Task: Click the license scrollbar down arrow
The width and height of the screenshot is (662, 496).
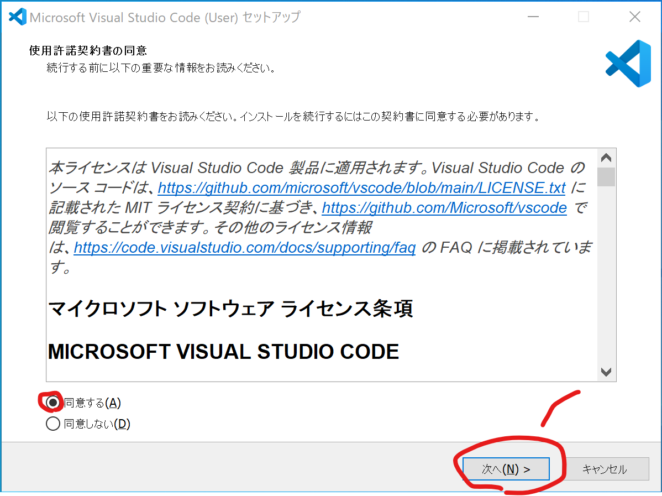Action: pos(606,372)
